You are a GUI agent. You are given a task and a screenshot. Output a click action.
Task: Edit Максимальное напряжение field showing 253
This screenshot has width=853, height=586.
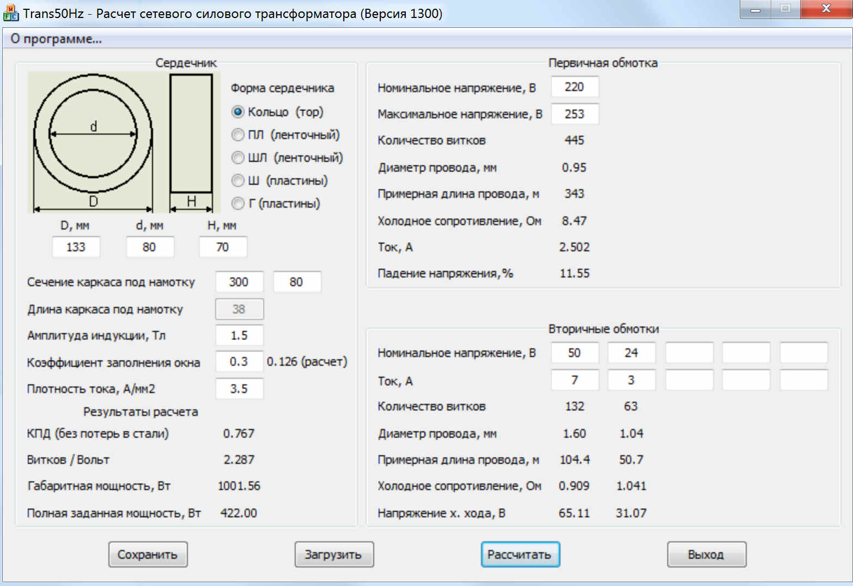(x=575, y=114)
